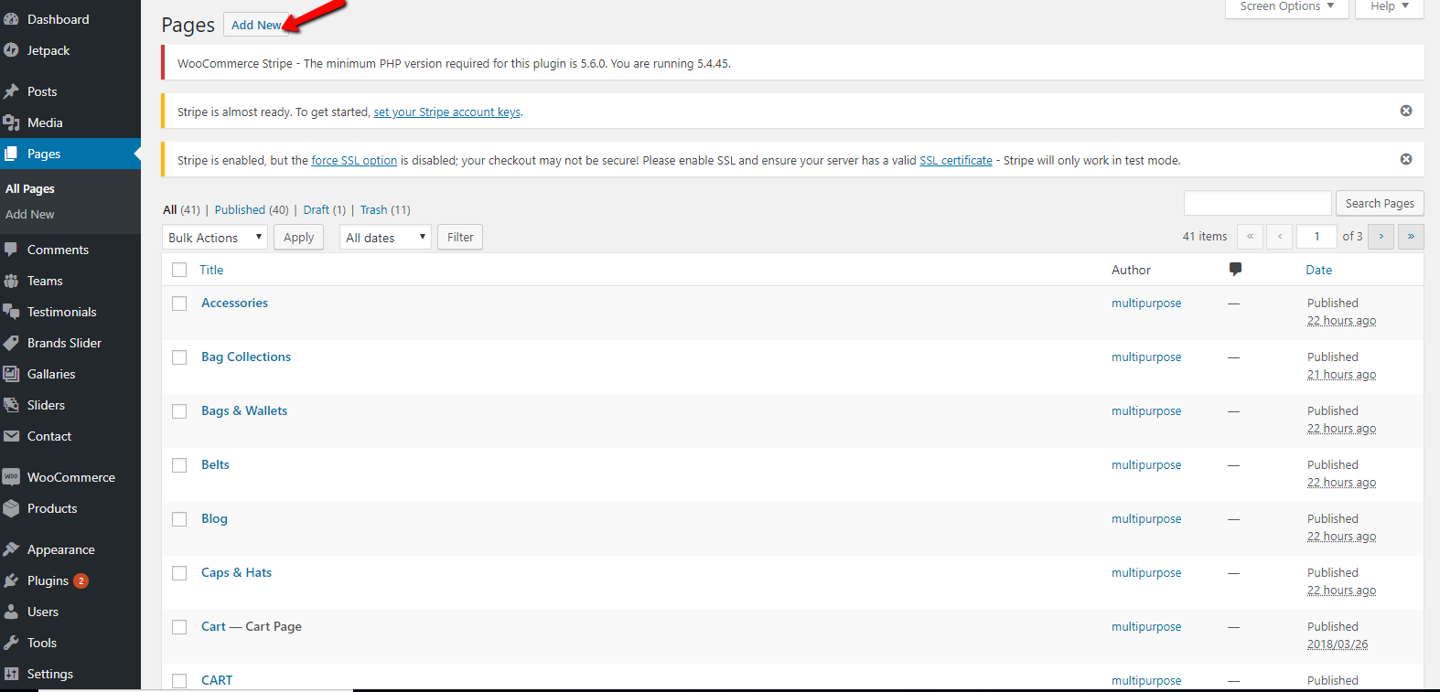Toggle the select-all checkbox beside Title

[x=179, y=270]
